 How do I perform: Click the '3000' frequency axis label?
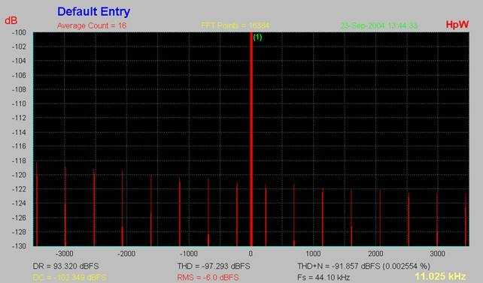tap(437, 254)
